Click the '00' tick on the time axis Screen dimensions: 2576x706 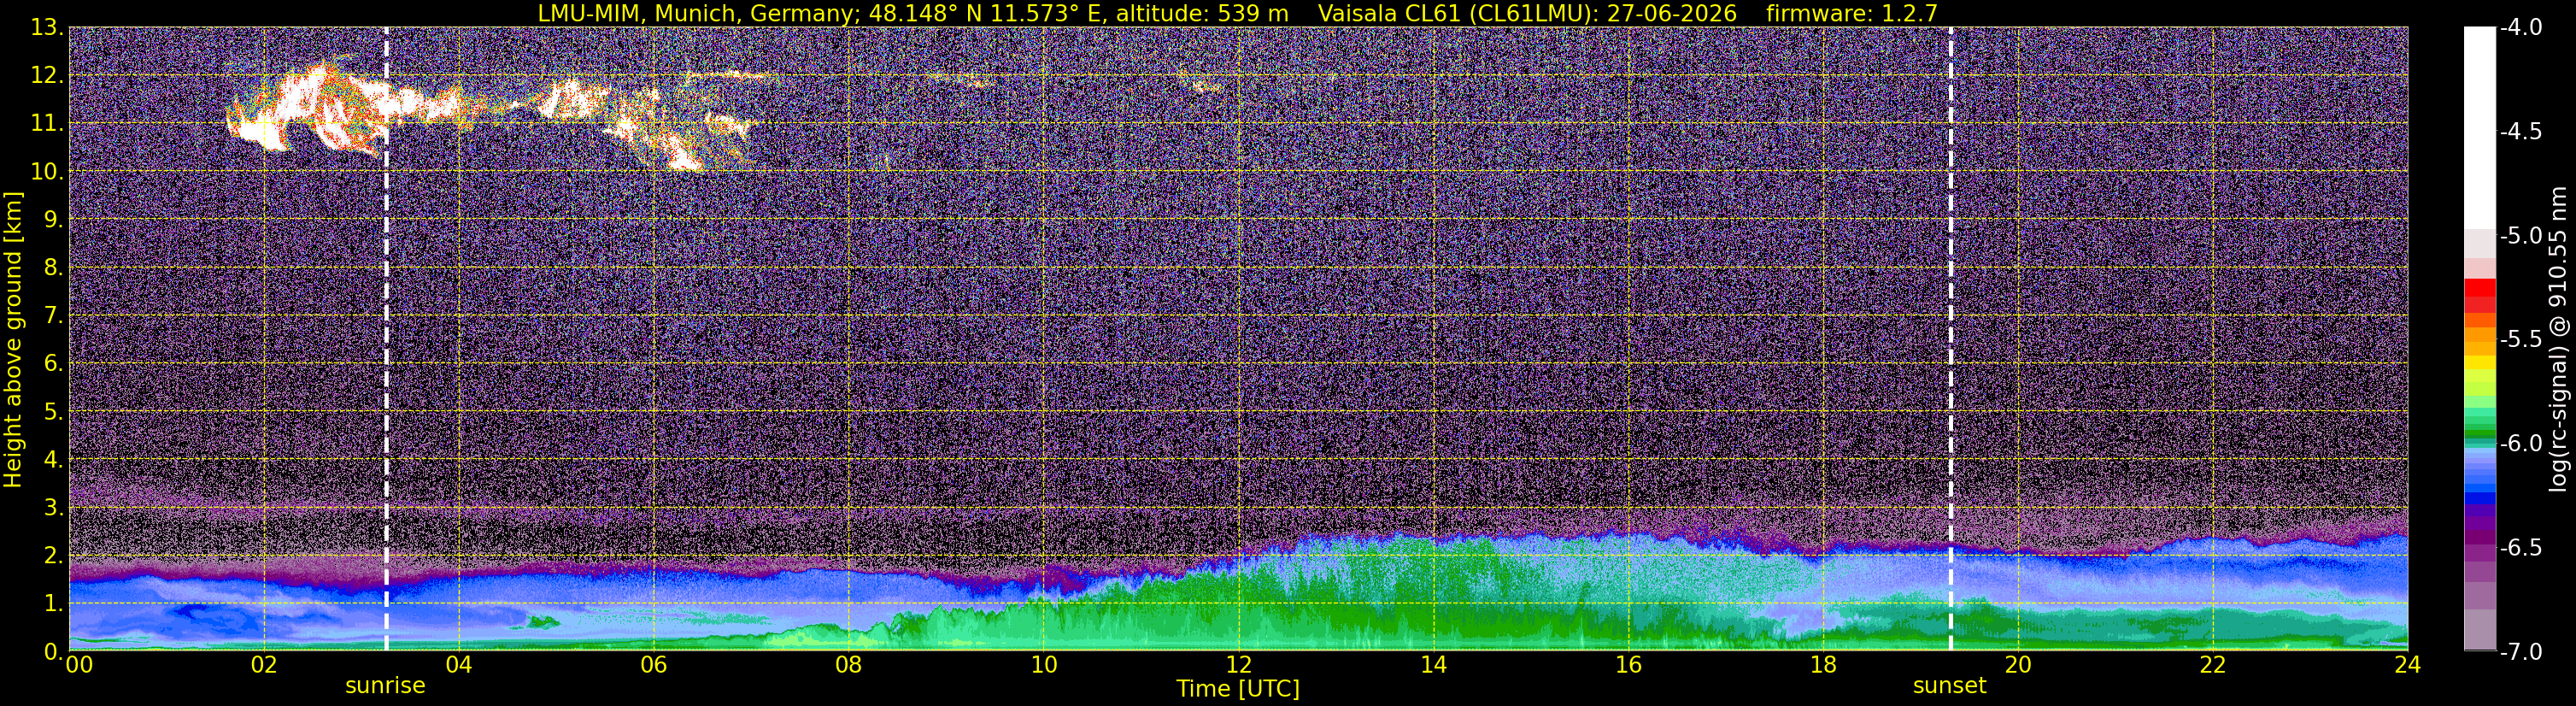point(78,665)
